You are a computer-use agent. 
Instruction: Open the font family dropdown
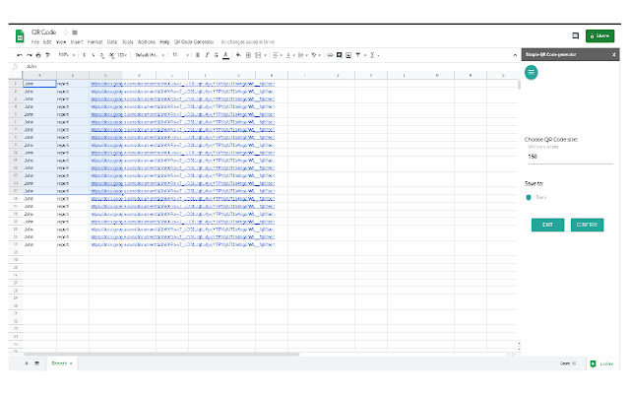(x=147, y=55)
